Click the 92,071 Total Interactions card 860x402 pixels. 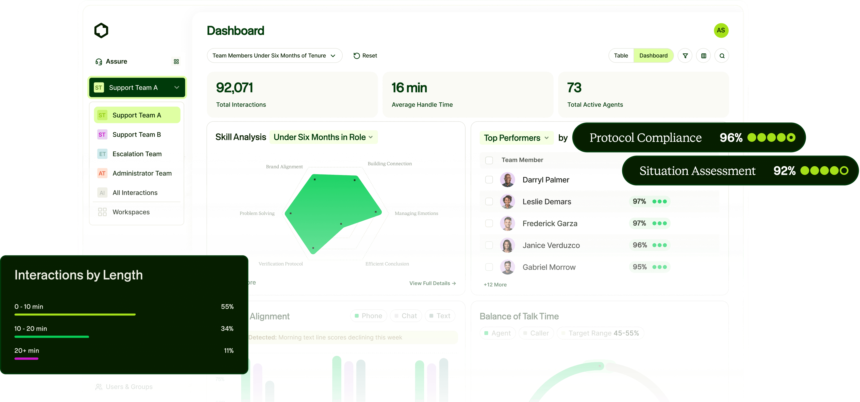(x=292, y=95)
